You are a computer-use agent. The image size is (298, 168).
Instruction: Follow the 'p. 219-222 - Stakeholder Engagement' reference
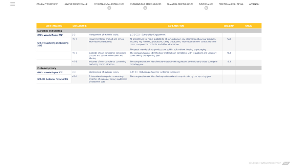click(148, 35)
